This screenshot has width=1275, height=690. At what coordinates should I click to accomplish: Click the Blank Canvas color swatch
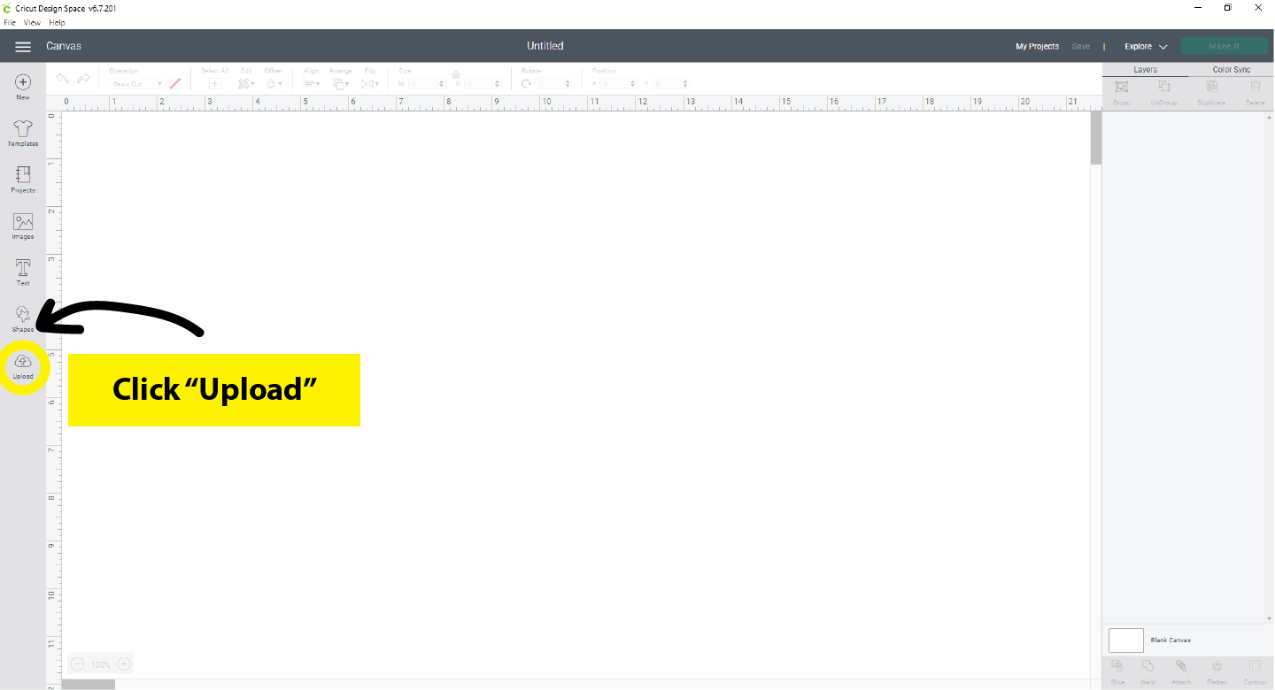[1126, 640]
